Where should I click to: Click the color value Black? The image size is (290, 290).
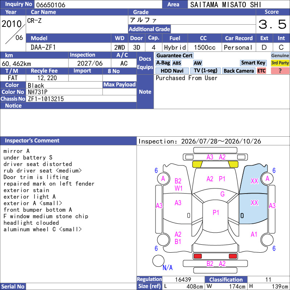coord(36,86)
